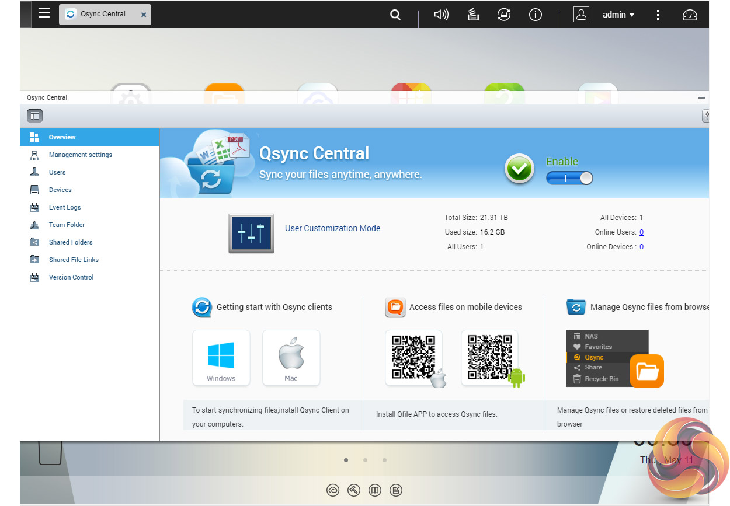730x506 pixels.
Task: Open the dashboard gauge icon
Action: [x=690, y=15]
